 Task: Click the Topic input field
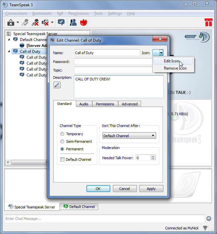click(x=114, y=70)
